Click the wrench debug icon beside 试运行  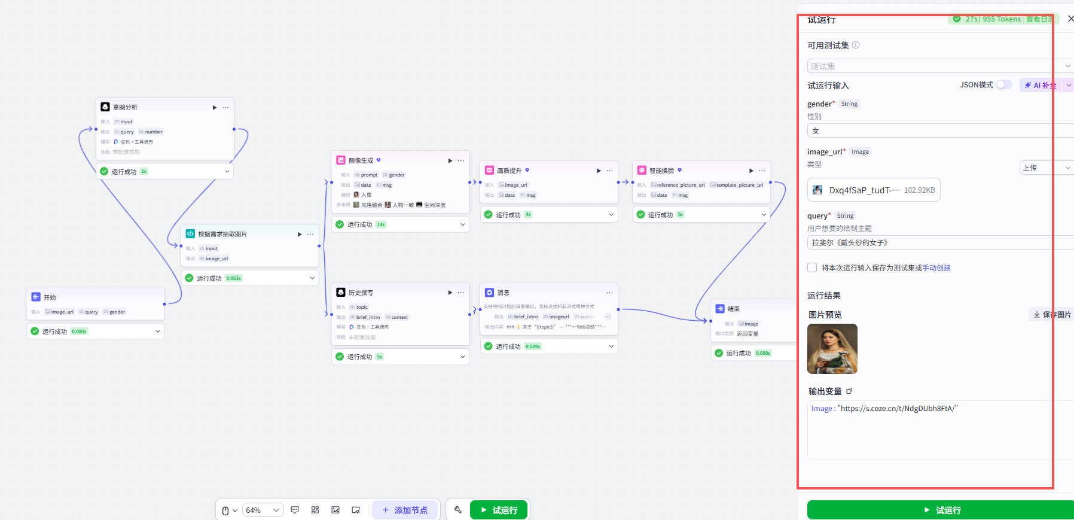458,510
